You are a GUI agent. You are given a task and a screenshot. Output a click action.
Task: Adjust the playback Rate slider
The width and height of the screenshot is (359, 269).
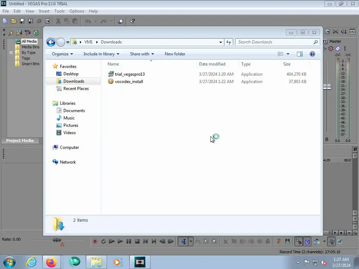57,240
